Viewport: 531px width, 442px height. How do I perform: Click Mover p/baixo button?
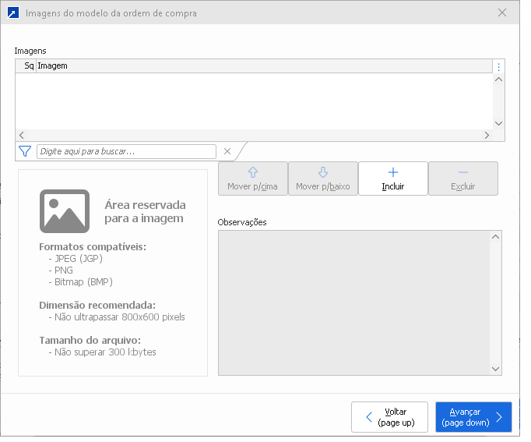click(323, 179)
